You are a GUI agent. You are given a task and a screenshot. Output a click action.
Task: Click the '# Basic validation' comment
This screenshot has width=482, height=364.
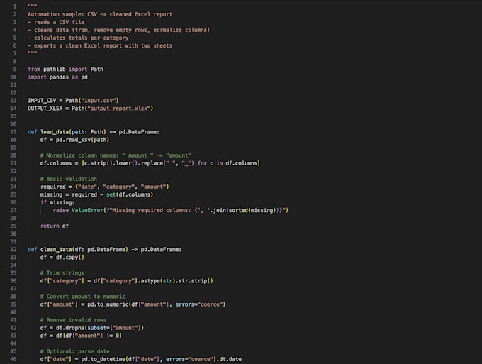(x=69, y=179)
